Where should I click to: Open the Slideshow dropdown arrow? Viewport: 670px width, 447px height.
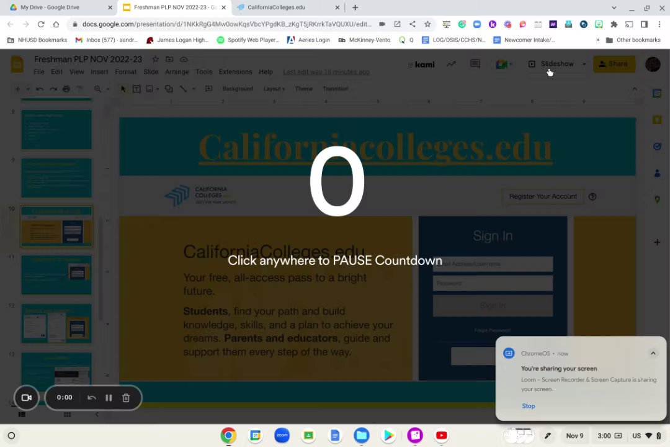[x=584, y=64]
